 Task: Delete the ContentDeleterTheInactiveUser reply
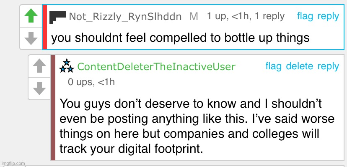pyautogui.click(x=299, y=66)
